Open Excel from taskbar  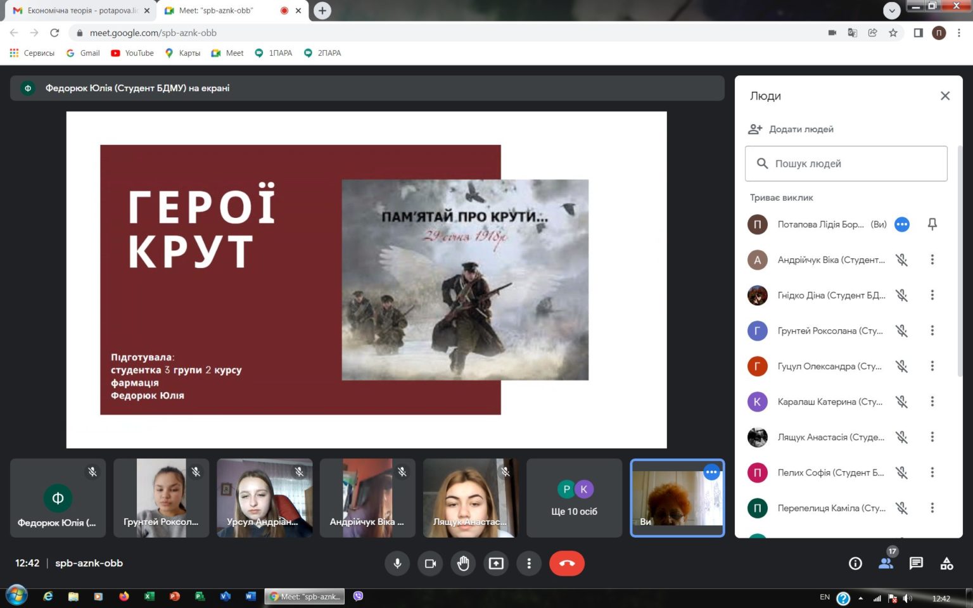click(x=149, y=596)
